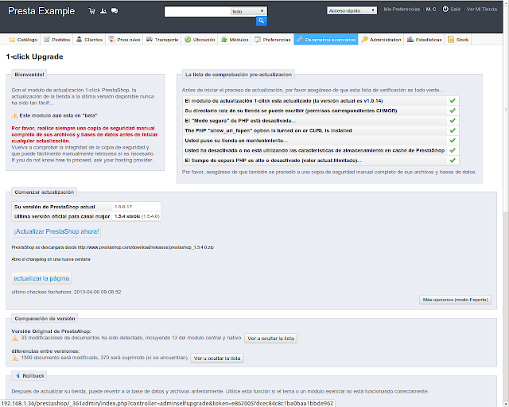
Task: Click the 'ultimo checkeo fechahora' timestamp
Action: click(x=66, y=292)
